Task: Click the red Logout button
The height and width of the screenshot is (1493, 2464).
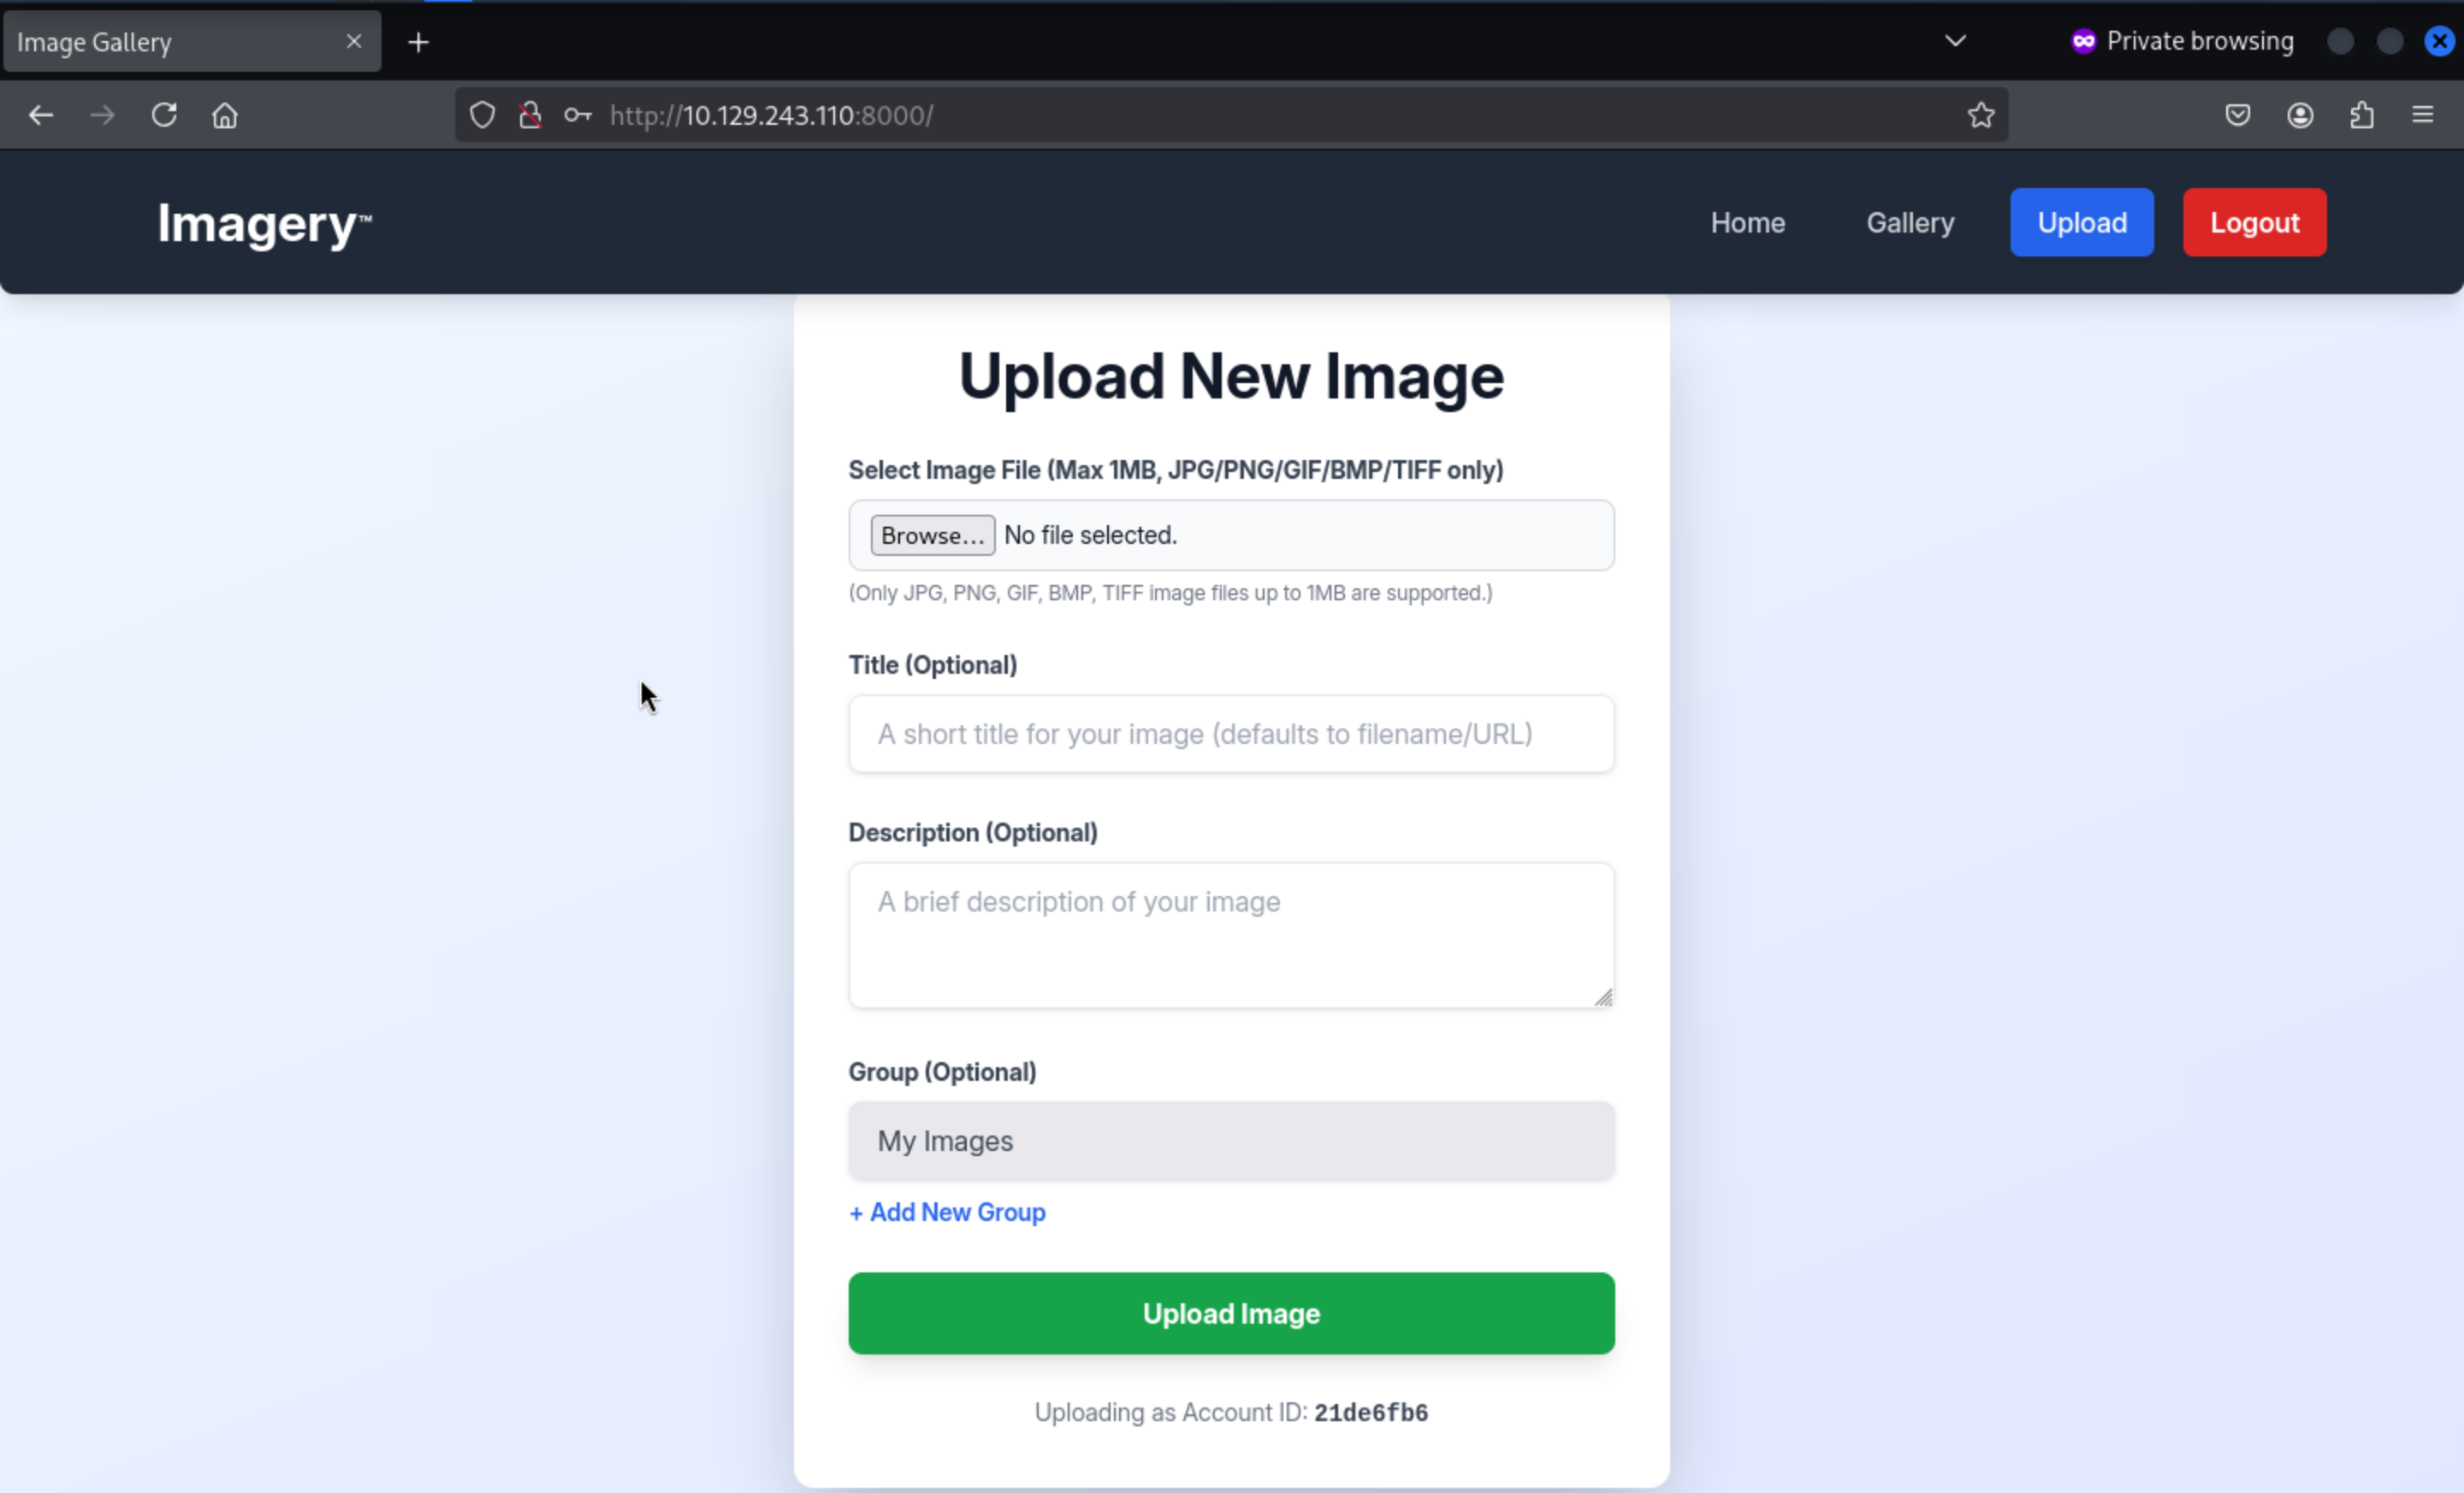Action: tap(2254, 221)
